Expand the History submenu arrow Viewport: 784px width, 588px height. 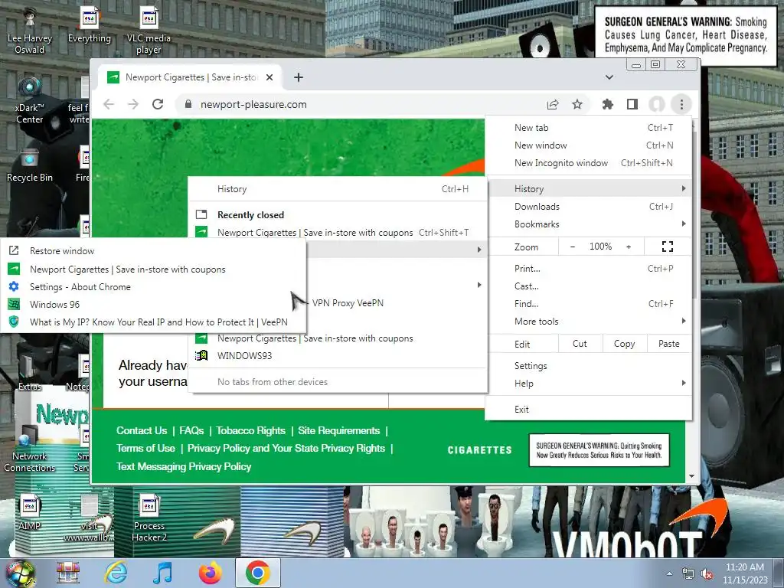[684, 188]
